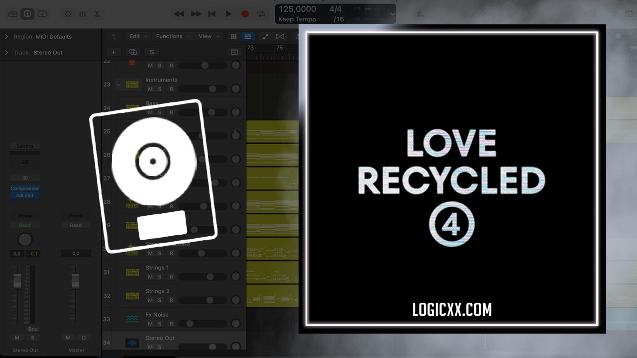Open the View menu

coord(208,36)
